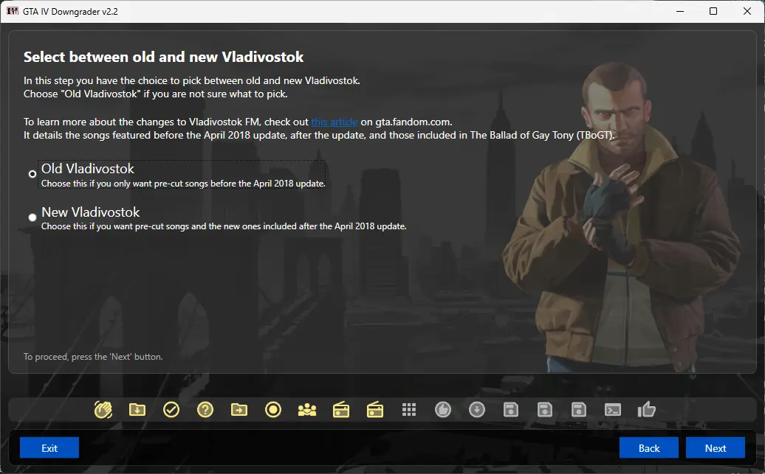This screenshot has height=474, width=765.
Task: Select the terminal console step icon
Action: pyautogui.click(x=613, y=410)
